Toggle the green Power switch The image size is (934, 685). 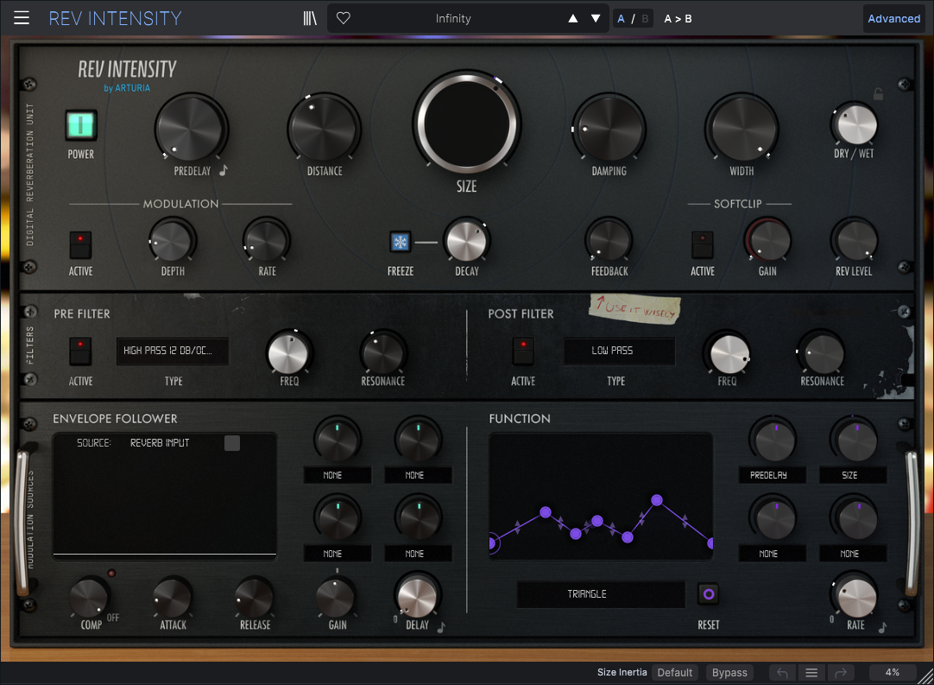[x=81, y=125]
